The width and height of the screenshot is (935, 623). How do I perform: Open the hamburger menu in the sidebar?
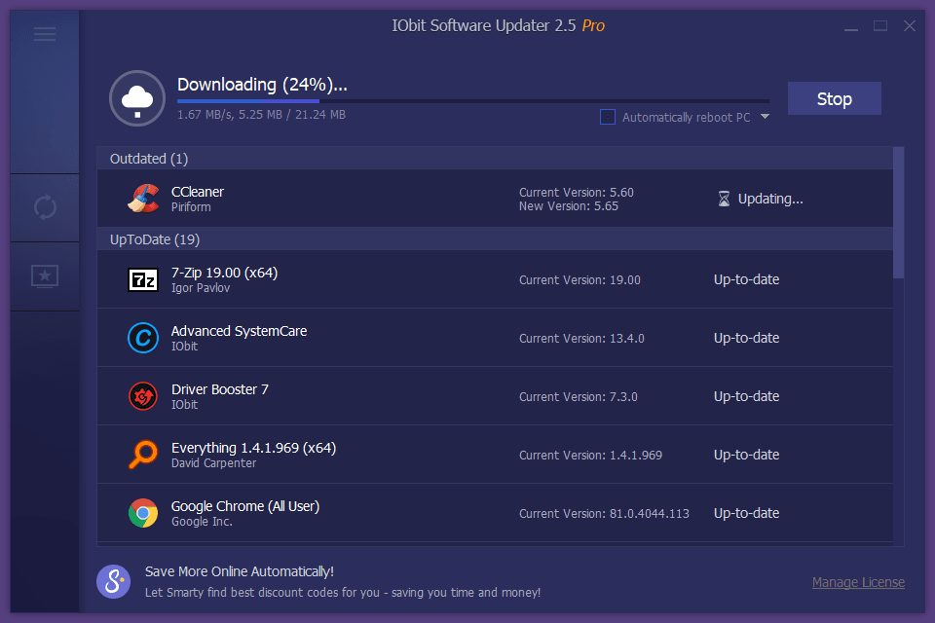click(45, 35)
